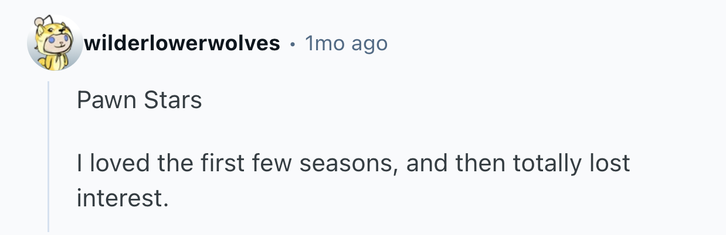Open the wilderlowerwolves profile via username
Screen dimensions: 726x235
[182, 43]
